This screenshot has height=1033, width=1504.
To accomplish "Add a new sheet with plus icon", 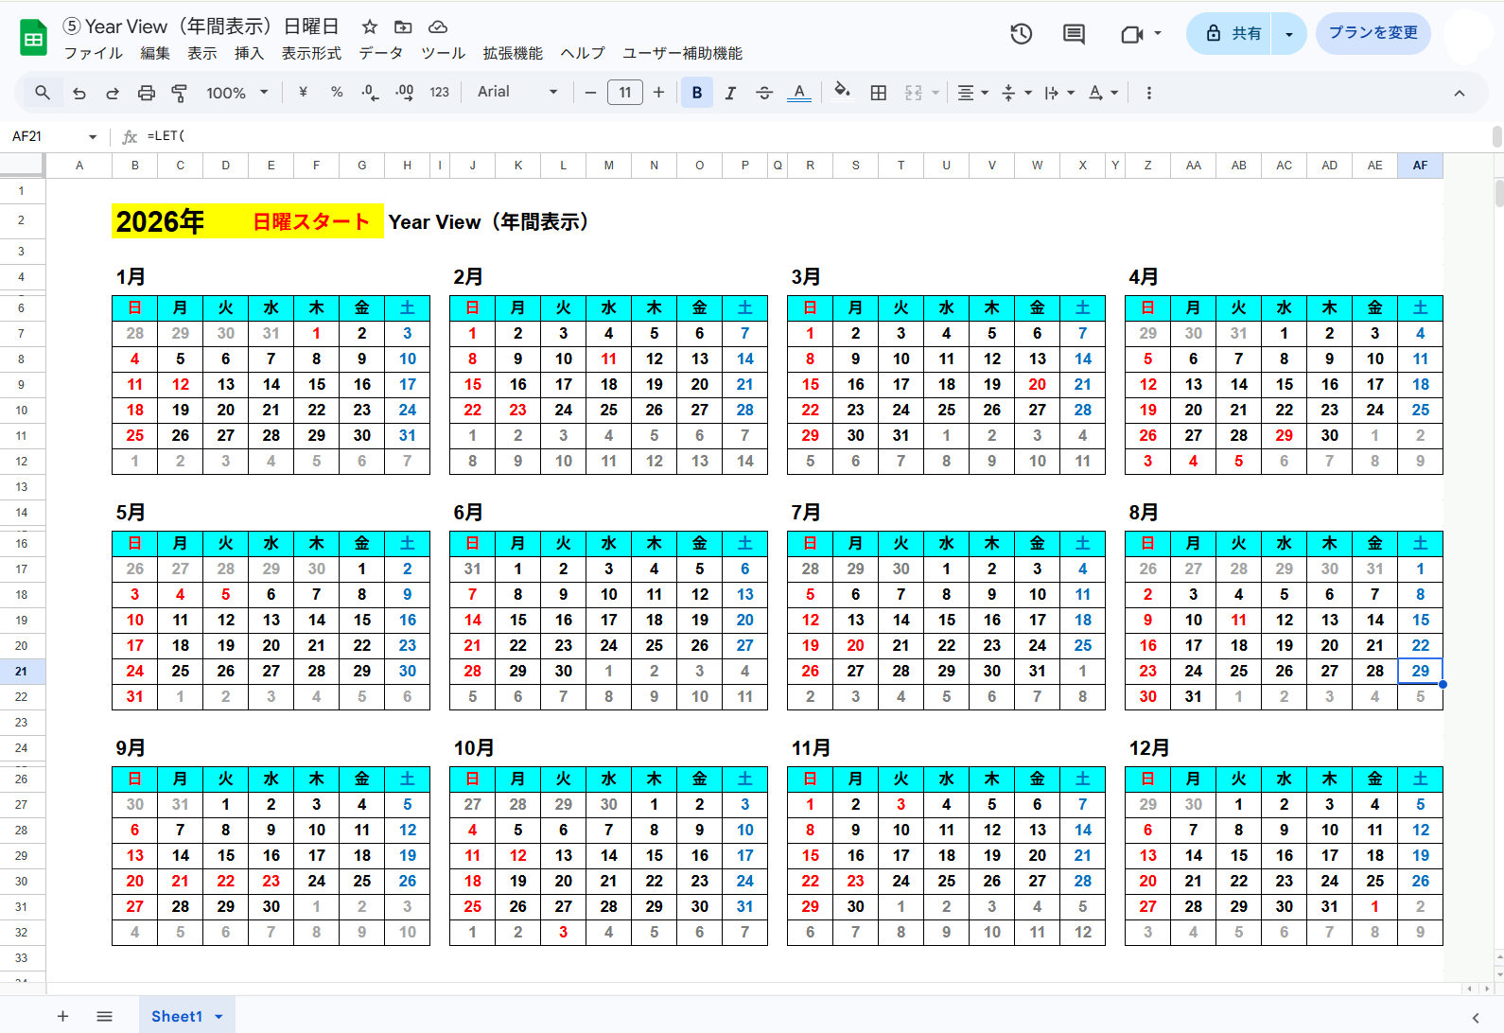I will point(62,1016).
